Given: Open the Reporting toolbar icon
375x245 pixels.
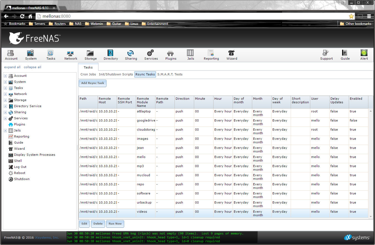Looking at the screenshot, I should (211, 55).
